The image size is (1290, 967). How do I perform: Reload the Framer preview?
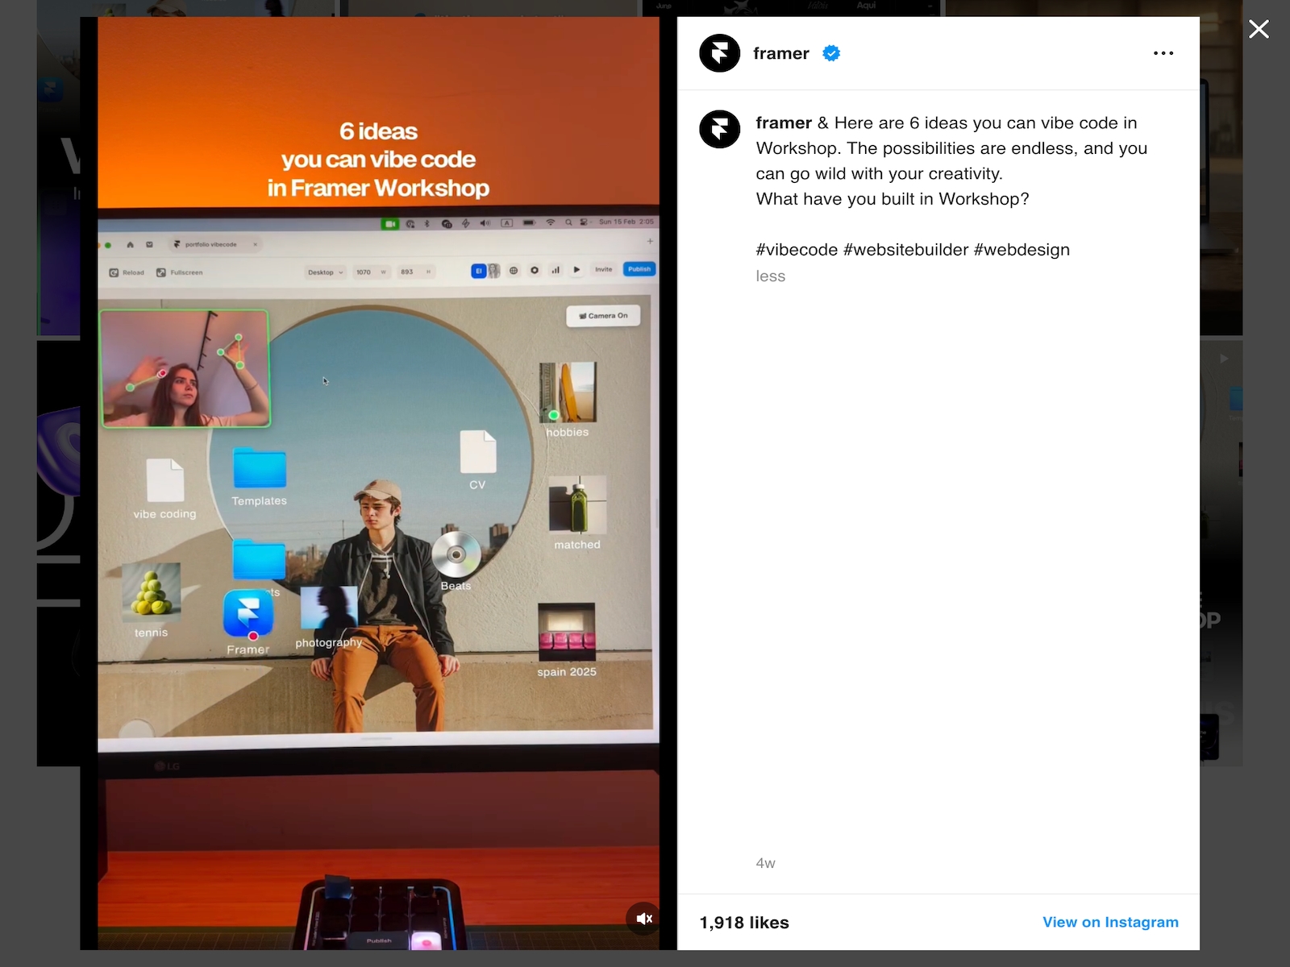click(127, 272)
